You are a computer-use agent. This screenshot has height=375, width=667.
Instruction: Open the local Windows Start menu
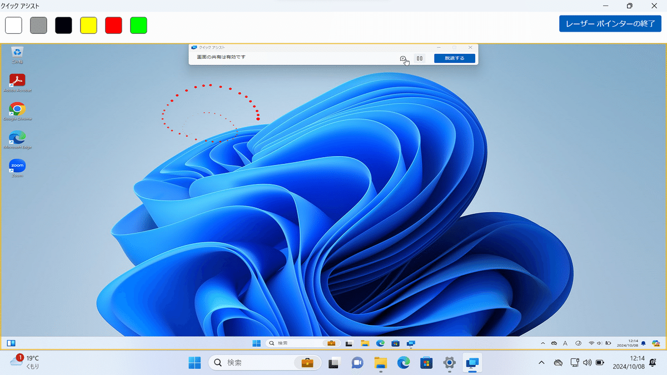tap(195, 363)
